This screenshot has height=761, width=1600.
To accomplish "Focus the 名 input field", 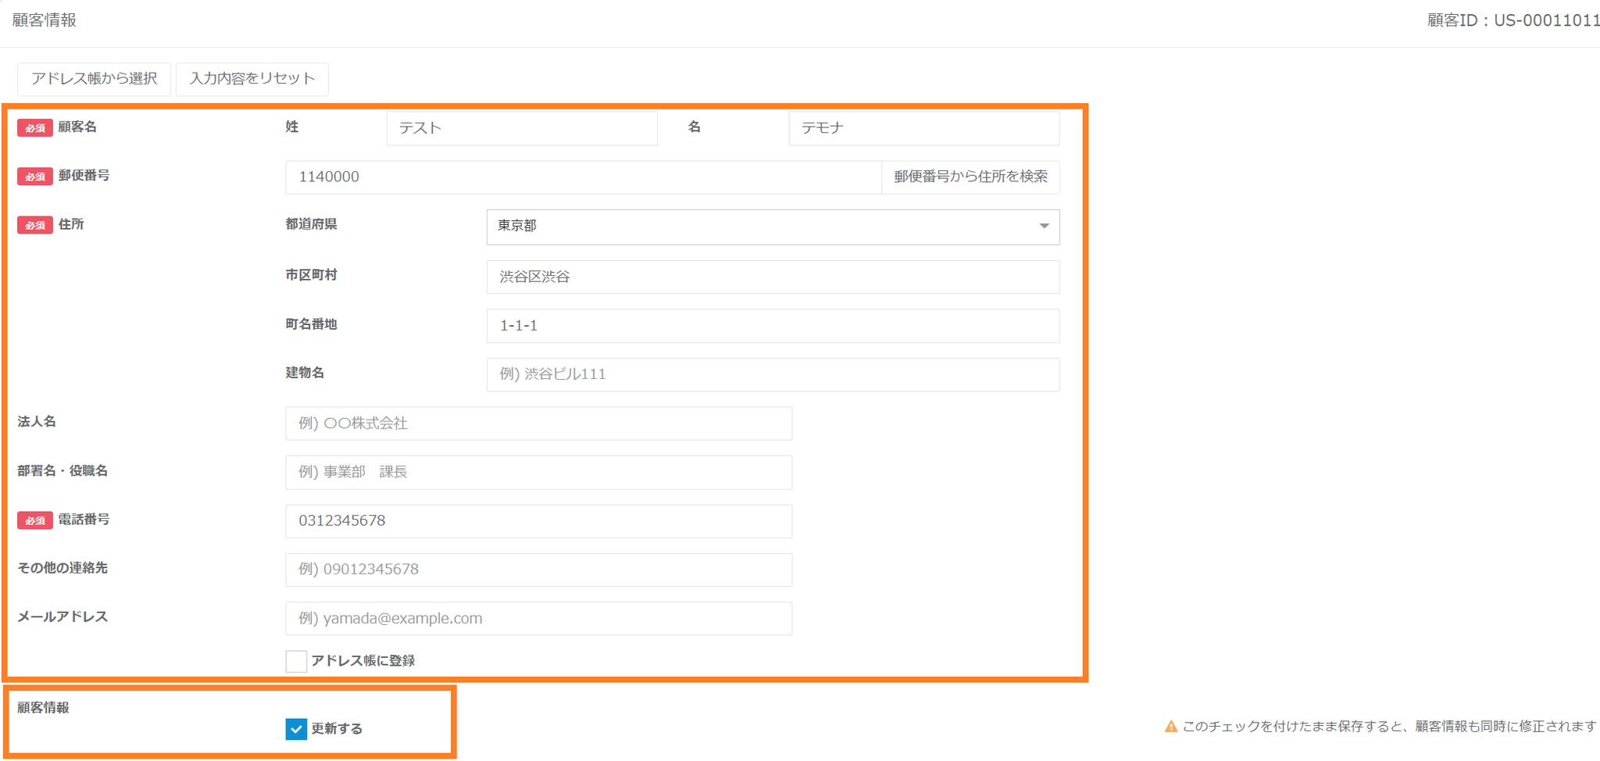I will click(x=924, y=128).
